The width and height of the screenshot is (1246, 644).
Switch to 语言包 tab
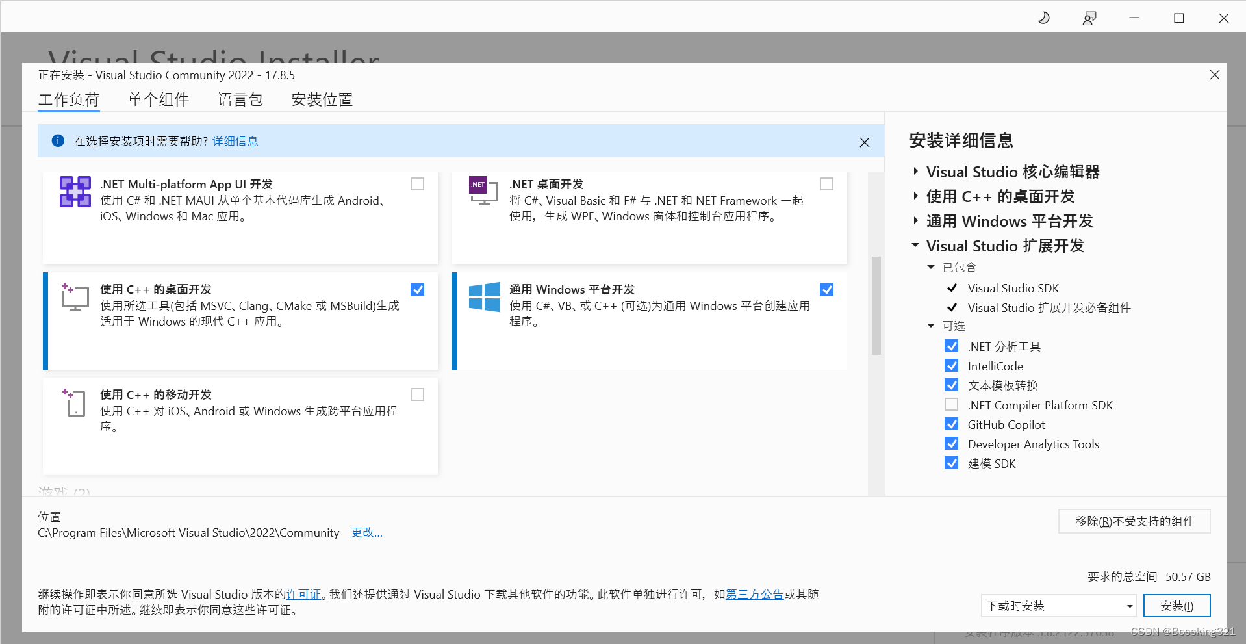(240, 99)
